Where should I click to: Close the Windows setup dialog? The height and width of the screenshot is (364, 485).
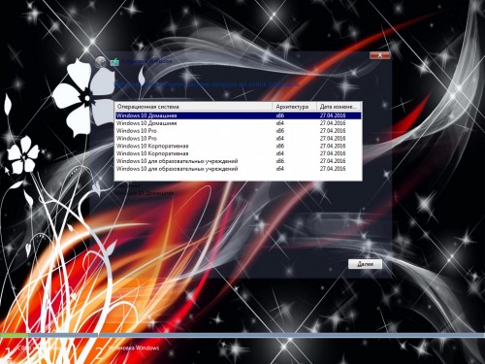pos(380,55)
